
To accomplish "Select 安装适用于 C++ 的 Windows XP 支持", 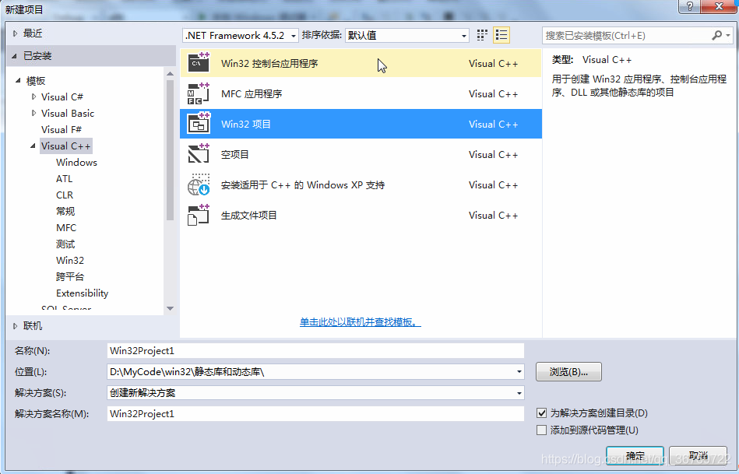I will [x=303, y=185].
